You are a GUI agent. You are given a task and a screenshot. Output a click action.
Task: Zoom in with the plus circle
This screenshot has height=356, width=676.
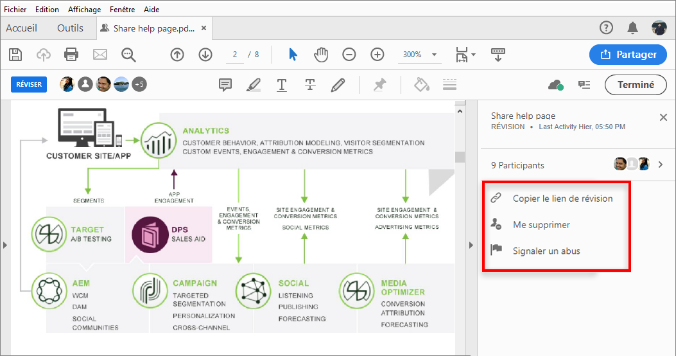(x=377, y=55)
